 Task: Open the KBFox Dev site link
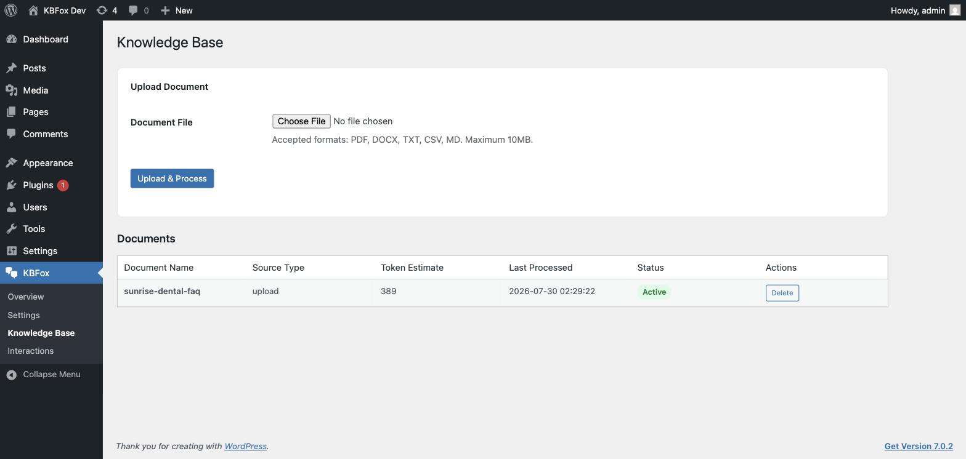[57, 10]
